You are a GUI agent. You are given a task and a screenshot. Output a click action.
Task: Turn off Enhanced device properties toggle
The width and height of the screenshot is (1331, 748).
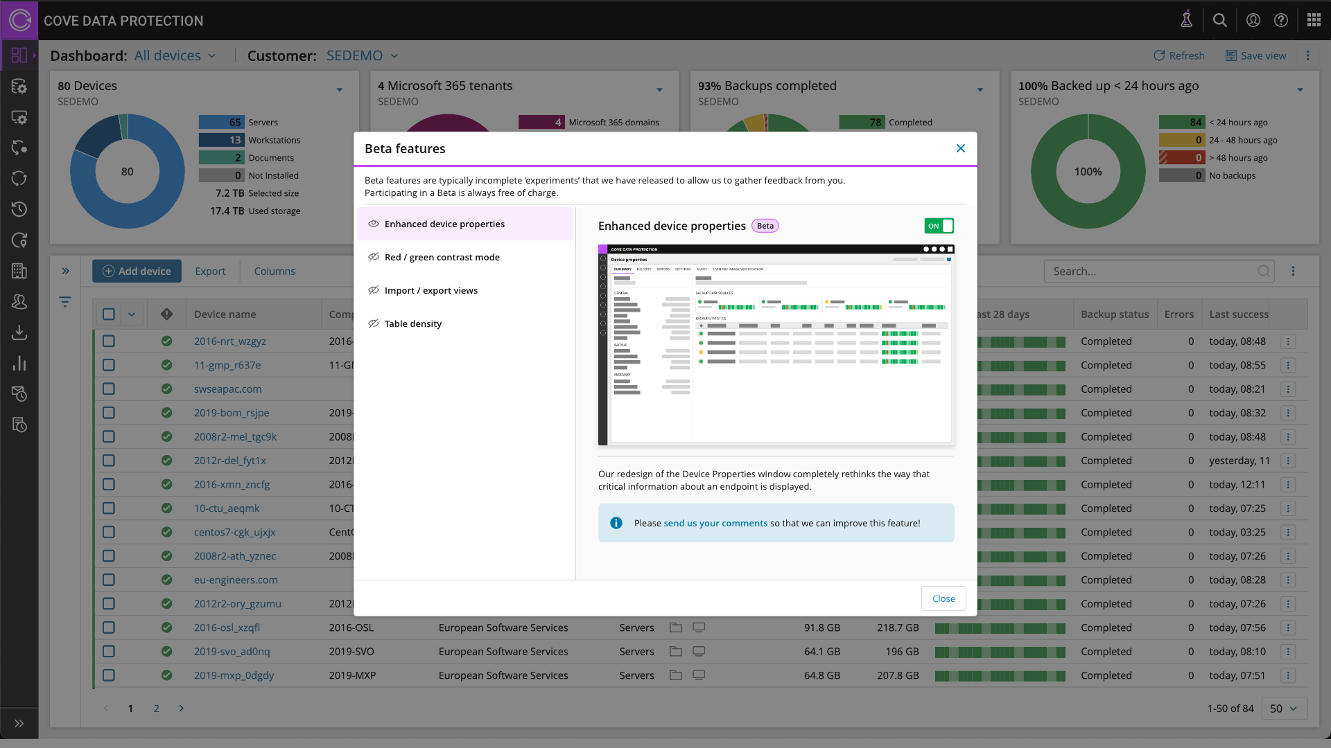[939, 226]
